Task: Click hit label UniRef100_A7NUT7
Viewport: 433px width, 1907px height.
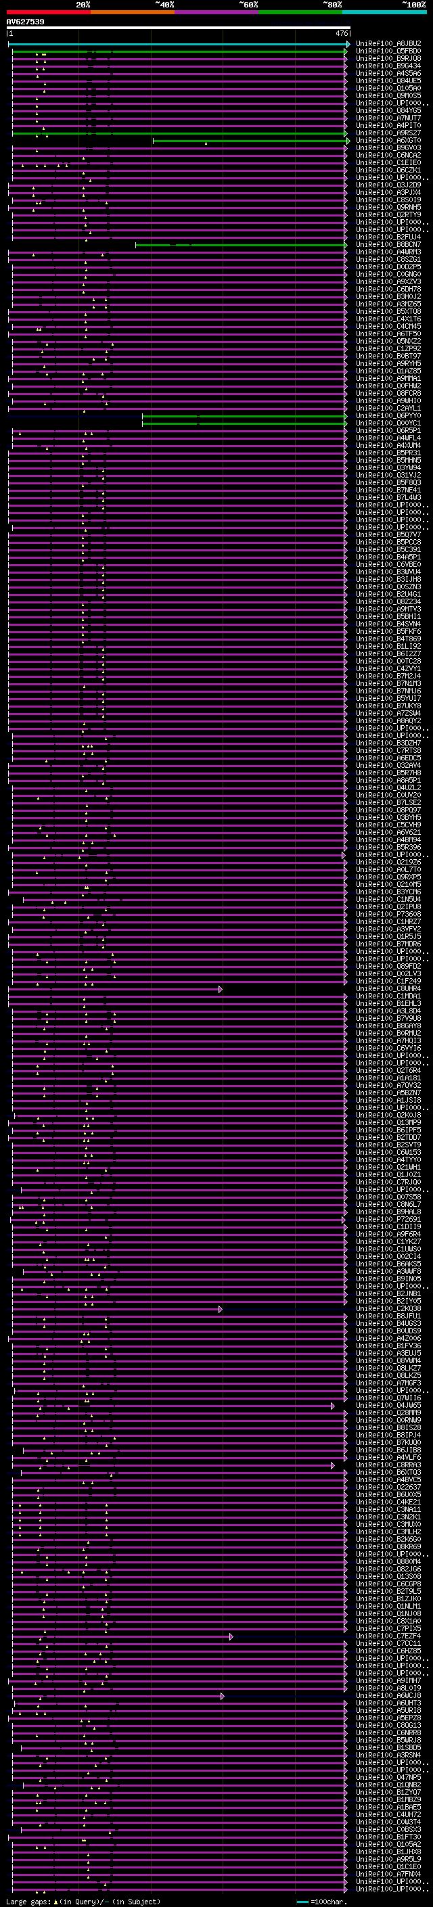Action: pos(388,118)
